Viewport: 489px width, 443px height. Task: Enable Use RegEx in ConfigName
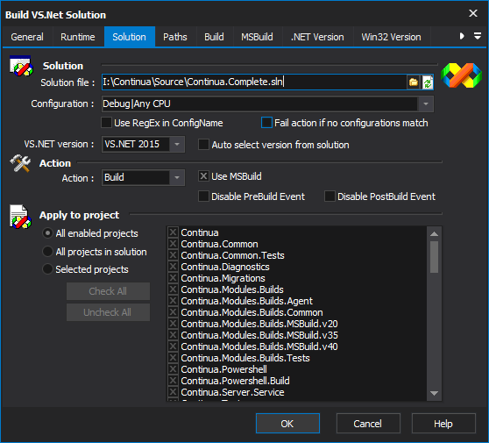click(107, 123)
